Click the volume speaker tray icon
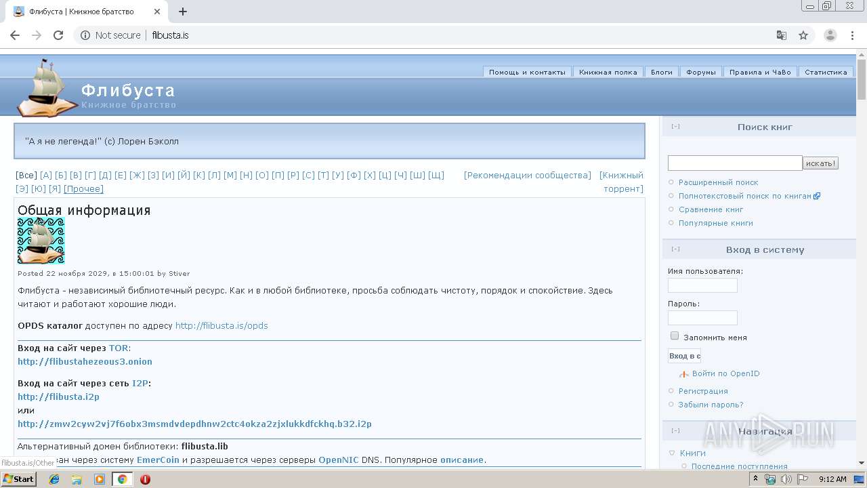867x488 pixels. [786, 479]
